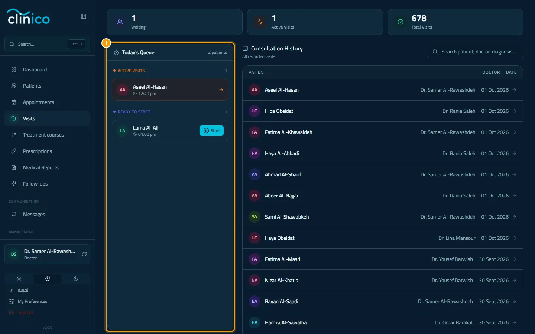Click Nizar Al-Khatib's patient name
The height and width of the screenshot is (334, 535).
pos(282,280)
